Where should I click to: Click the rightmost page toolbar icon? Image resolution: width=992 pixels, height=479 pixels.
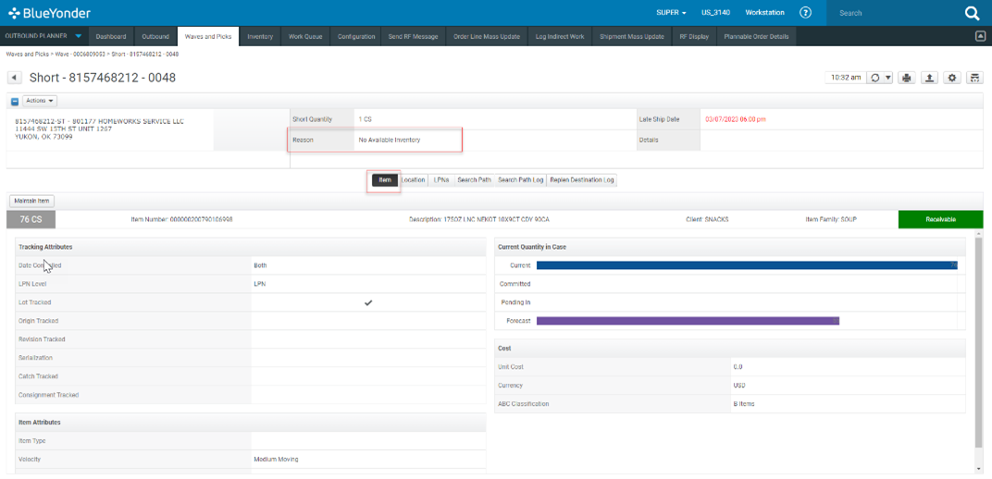(975, 78)
